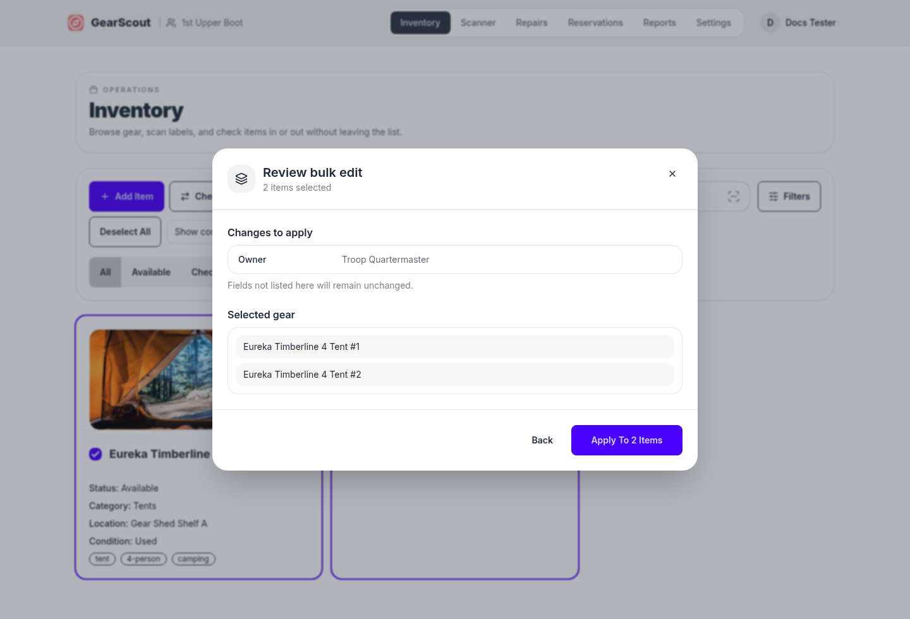Screen dimensions: 910x619
Task: Uncheck the Eureka Timberline item checkbox
Action: [x=95, y=454]
